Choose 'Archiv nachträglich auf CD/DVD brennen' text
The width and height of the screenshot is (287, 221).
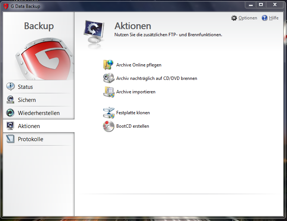(x=157, y=78)
